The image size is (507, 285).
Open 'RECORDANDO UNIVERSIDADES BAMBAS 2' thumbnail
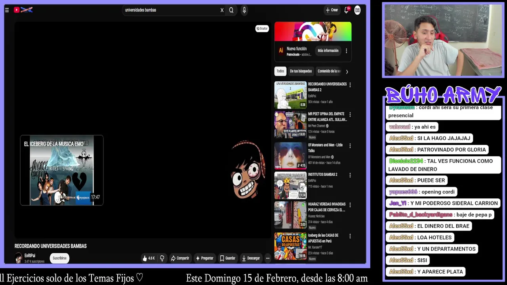tap(290, 95)
